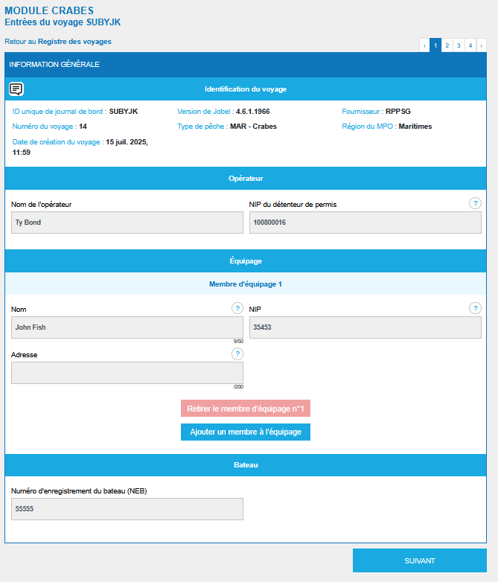Click crew member name field John Fish
498x582 pixels.
point(127,327)
